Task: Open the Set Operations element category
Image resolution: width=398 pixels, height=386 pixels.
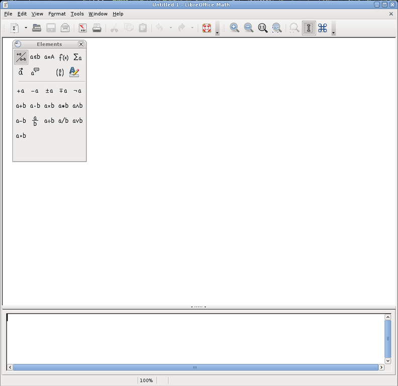Action: point(49,57)
